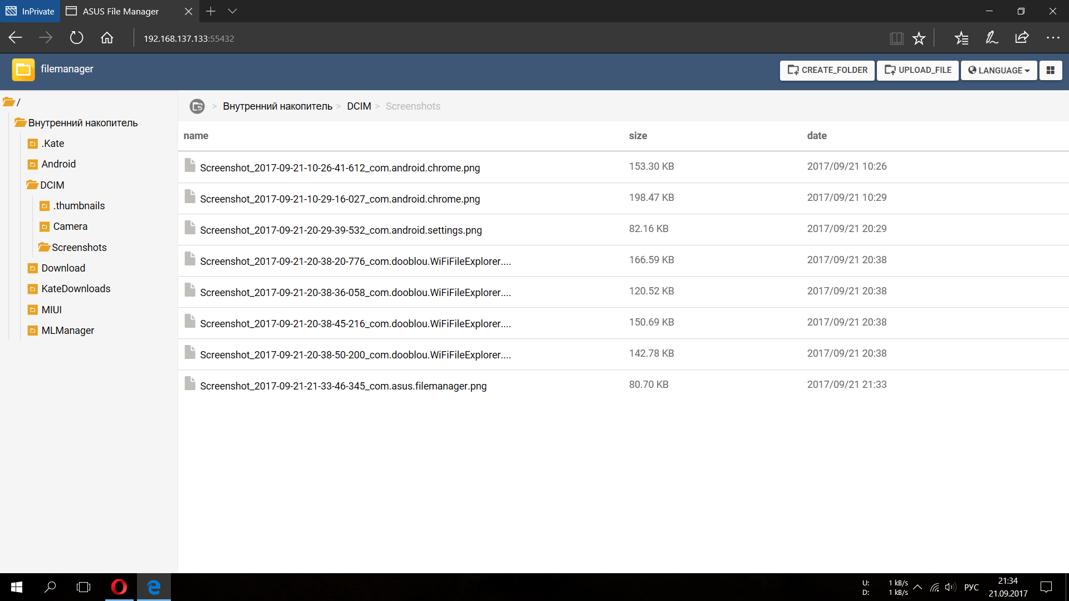Navigate to DCIM breadcrumb link
Viewport: 1069px width, 601px height.
[359, 106]
